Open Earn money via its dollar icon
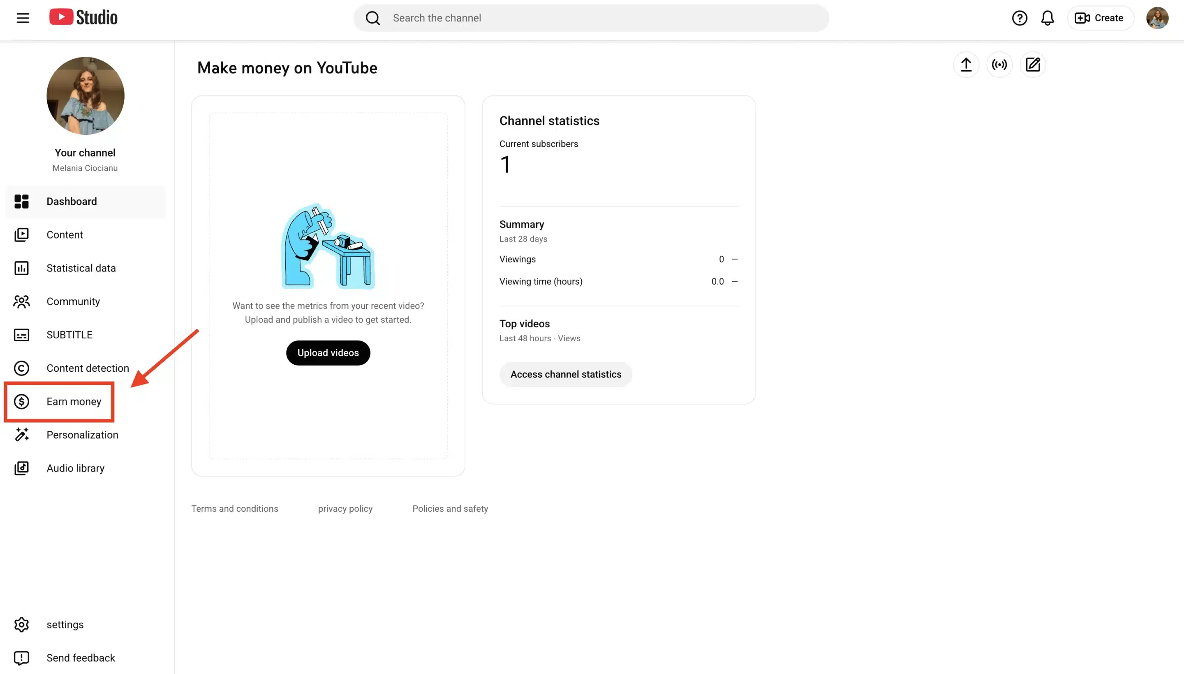The width and height of the screenshot is (1184, 674). coord(22,401)
